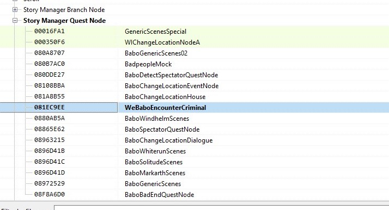
Task: Select the Story Manager Quest Node label
Action: click(64, 21)
